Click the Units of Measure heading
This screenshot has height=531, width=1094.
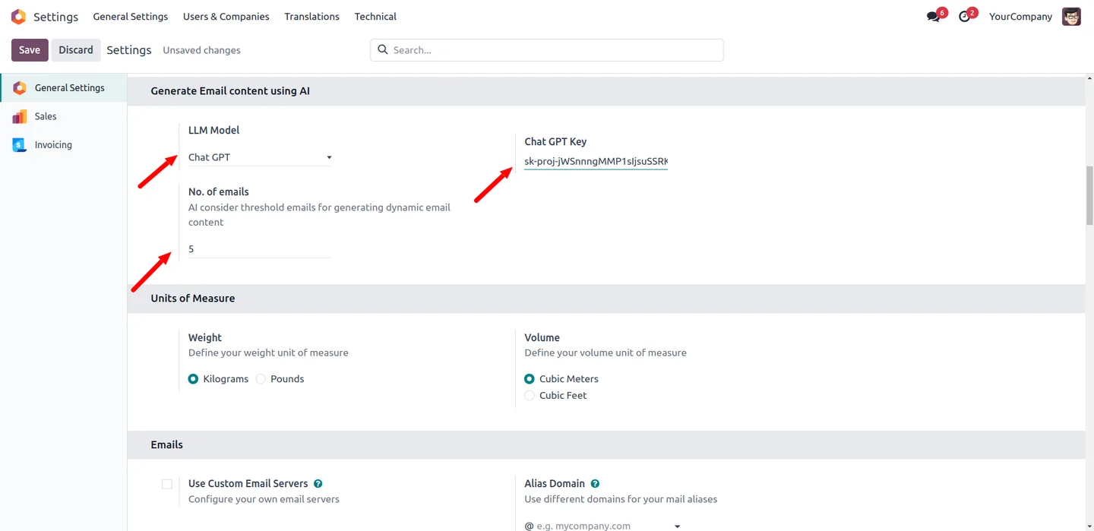[x=193, y=299]
